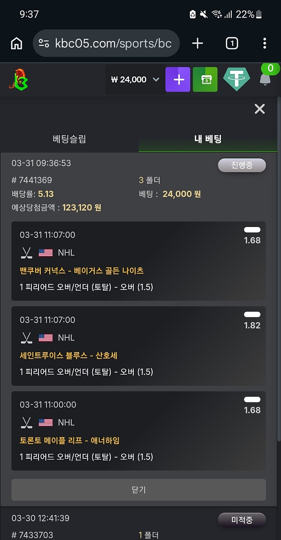Select the Vancouver Canucks match entry
The height and width of the screenshot is (540, 281).
coord(81,271)
